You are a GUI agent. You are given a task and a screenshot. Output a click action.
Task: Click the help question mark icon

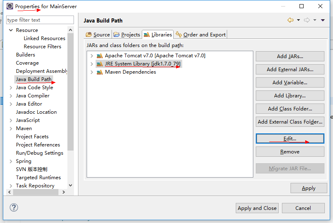click(14, 207)
